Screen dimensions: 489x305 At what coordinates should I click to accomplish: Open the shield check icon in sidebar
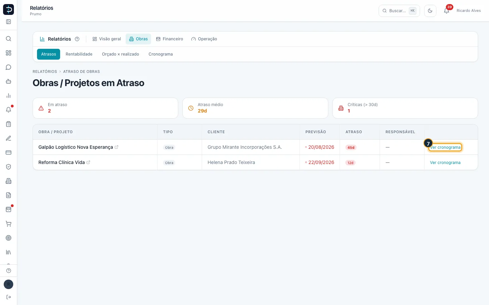pyautogui.click(x=8, y=167)
